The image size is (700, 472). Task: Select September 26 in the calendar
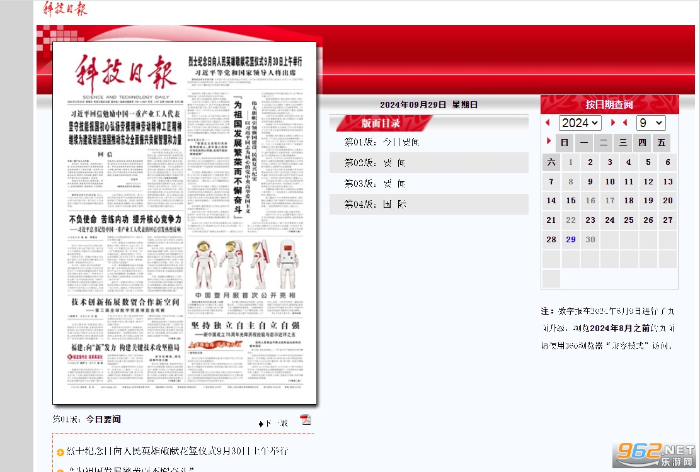(648, 220)
